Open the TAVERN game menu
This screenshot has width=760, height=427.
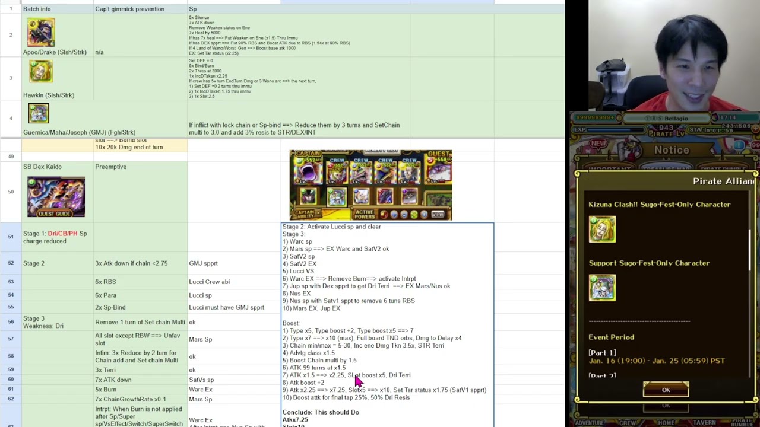pos(704,423)
